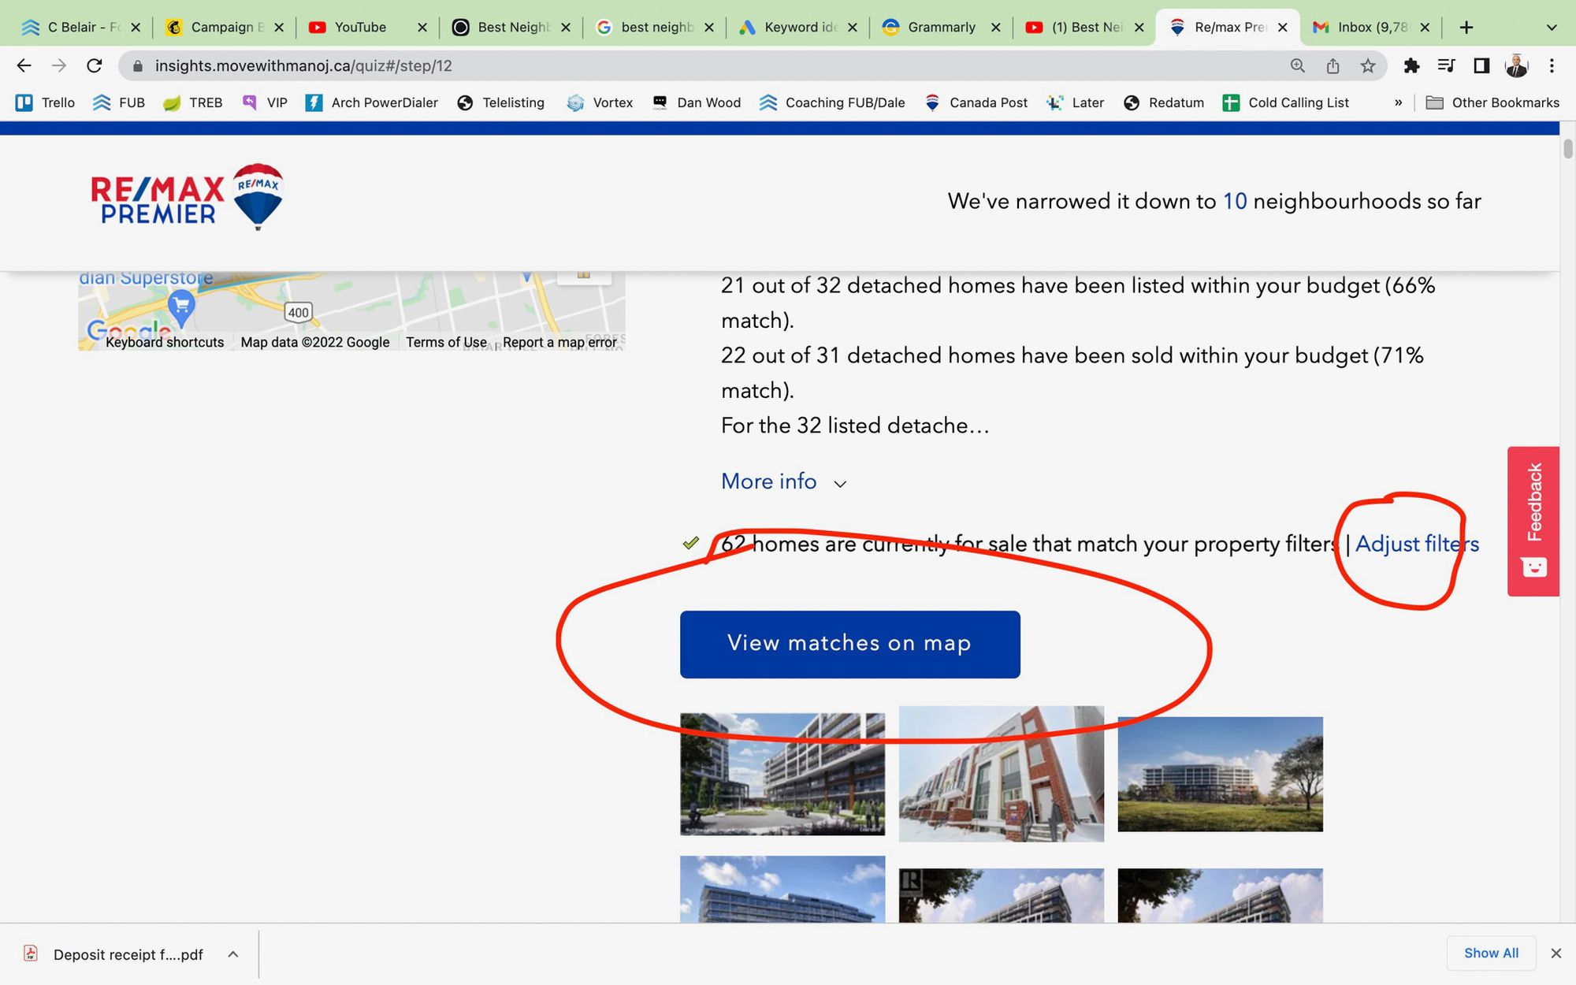Click the share page icon

point(1333,66)
